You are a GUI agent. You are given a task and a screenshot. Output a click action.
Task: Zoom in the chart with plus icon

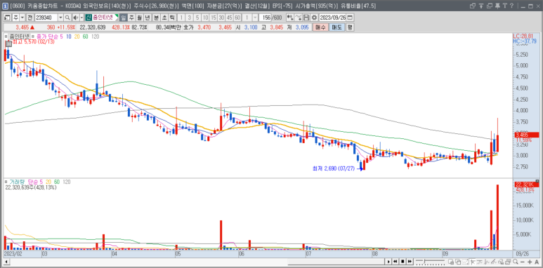(530, 262)
